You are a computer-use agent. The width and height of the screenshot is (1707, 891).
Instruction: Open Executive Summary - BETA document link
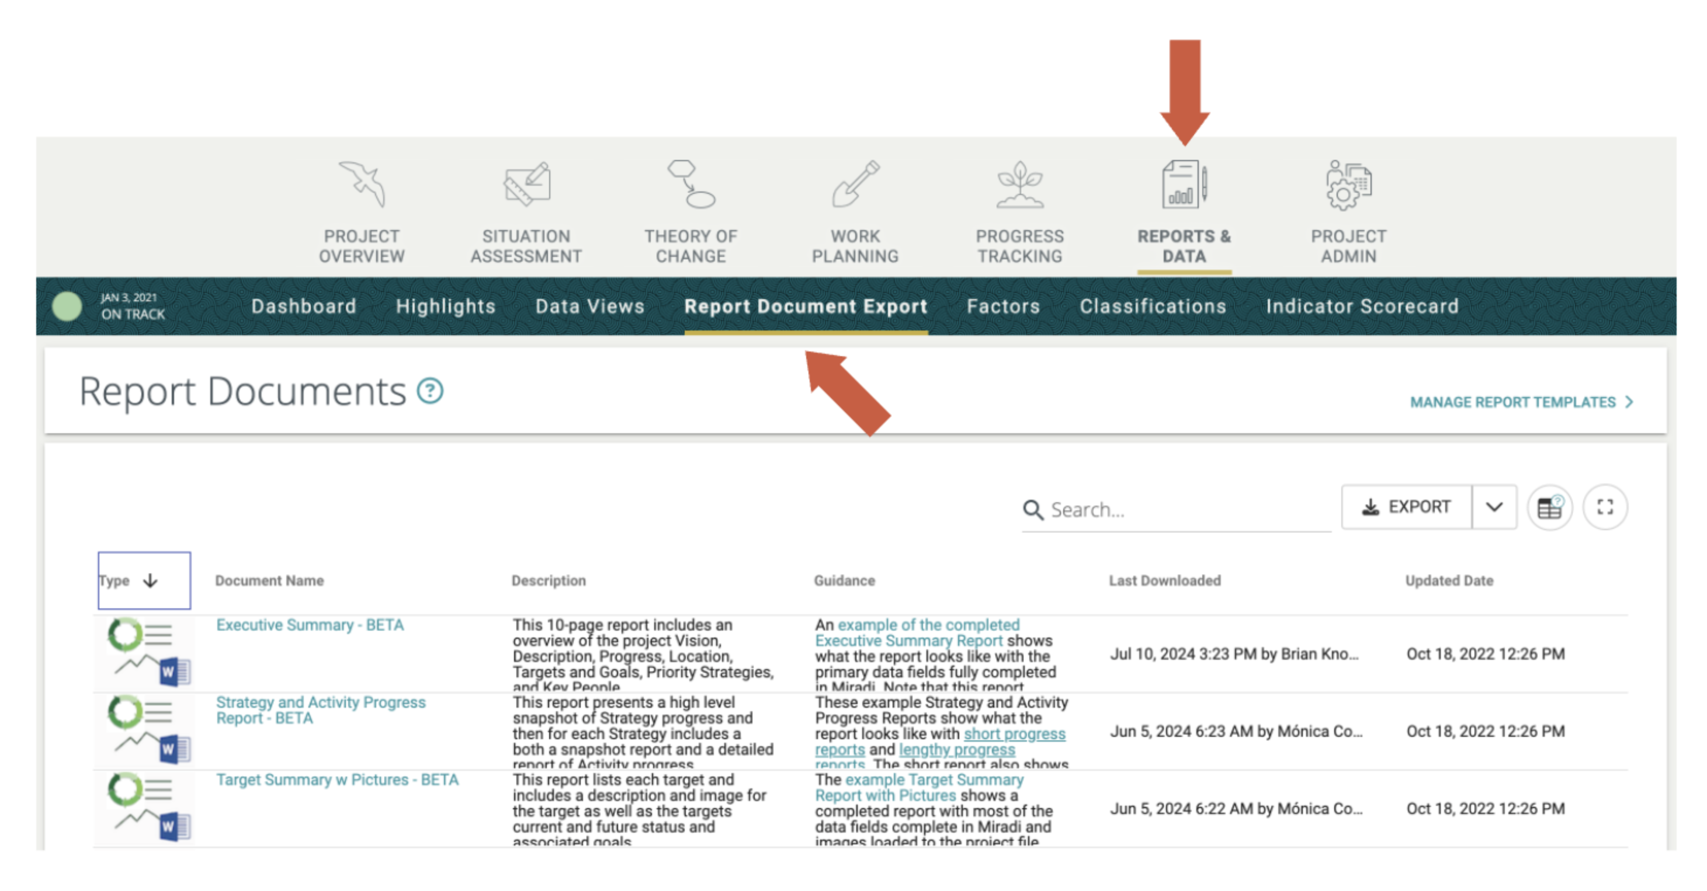310,625
